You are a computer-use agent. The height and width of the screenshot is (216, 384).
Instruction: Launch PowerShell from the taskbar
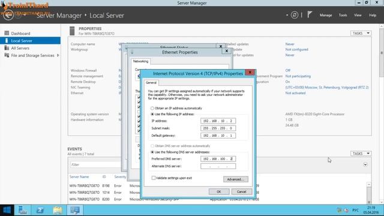[x=40, y=210]
